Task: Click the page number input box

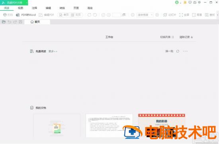Action: [x=117, y=15]
